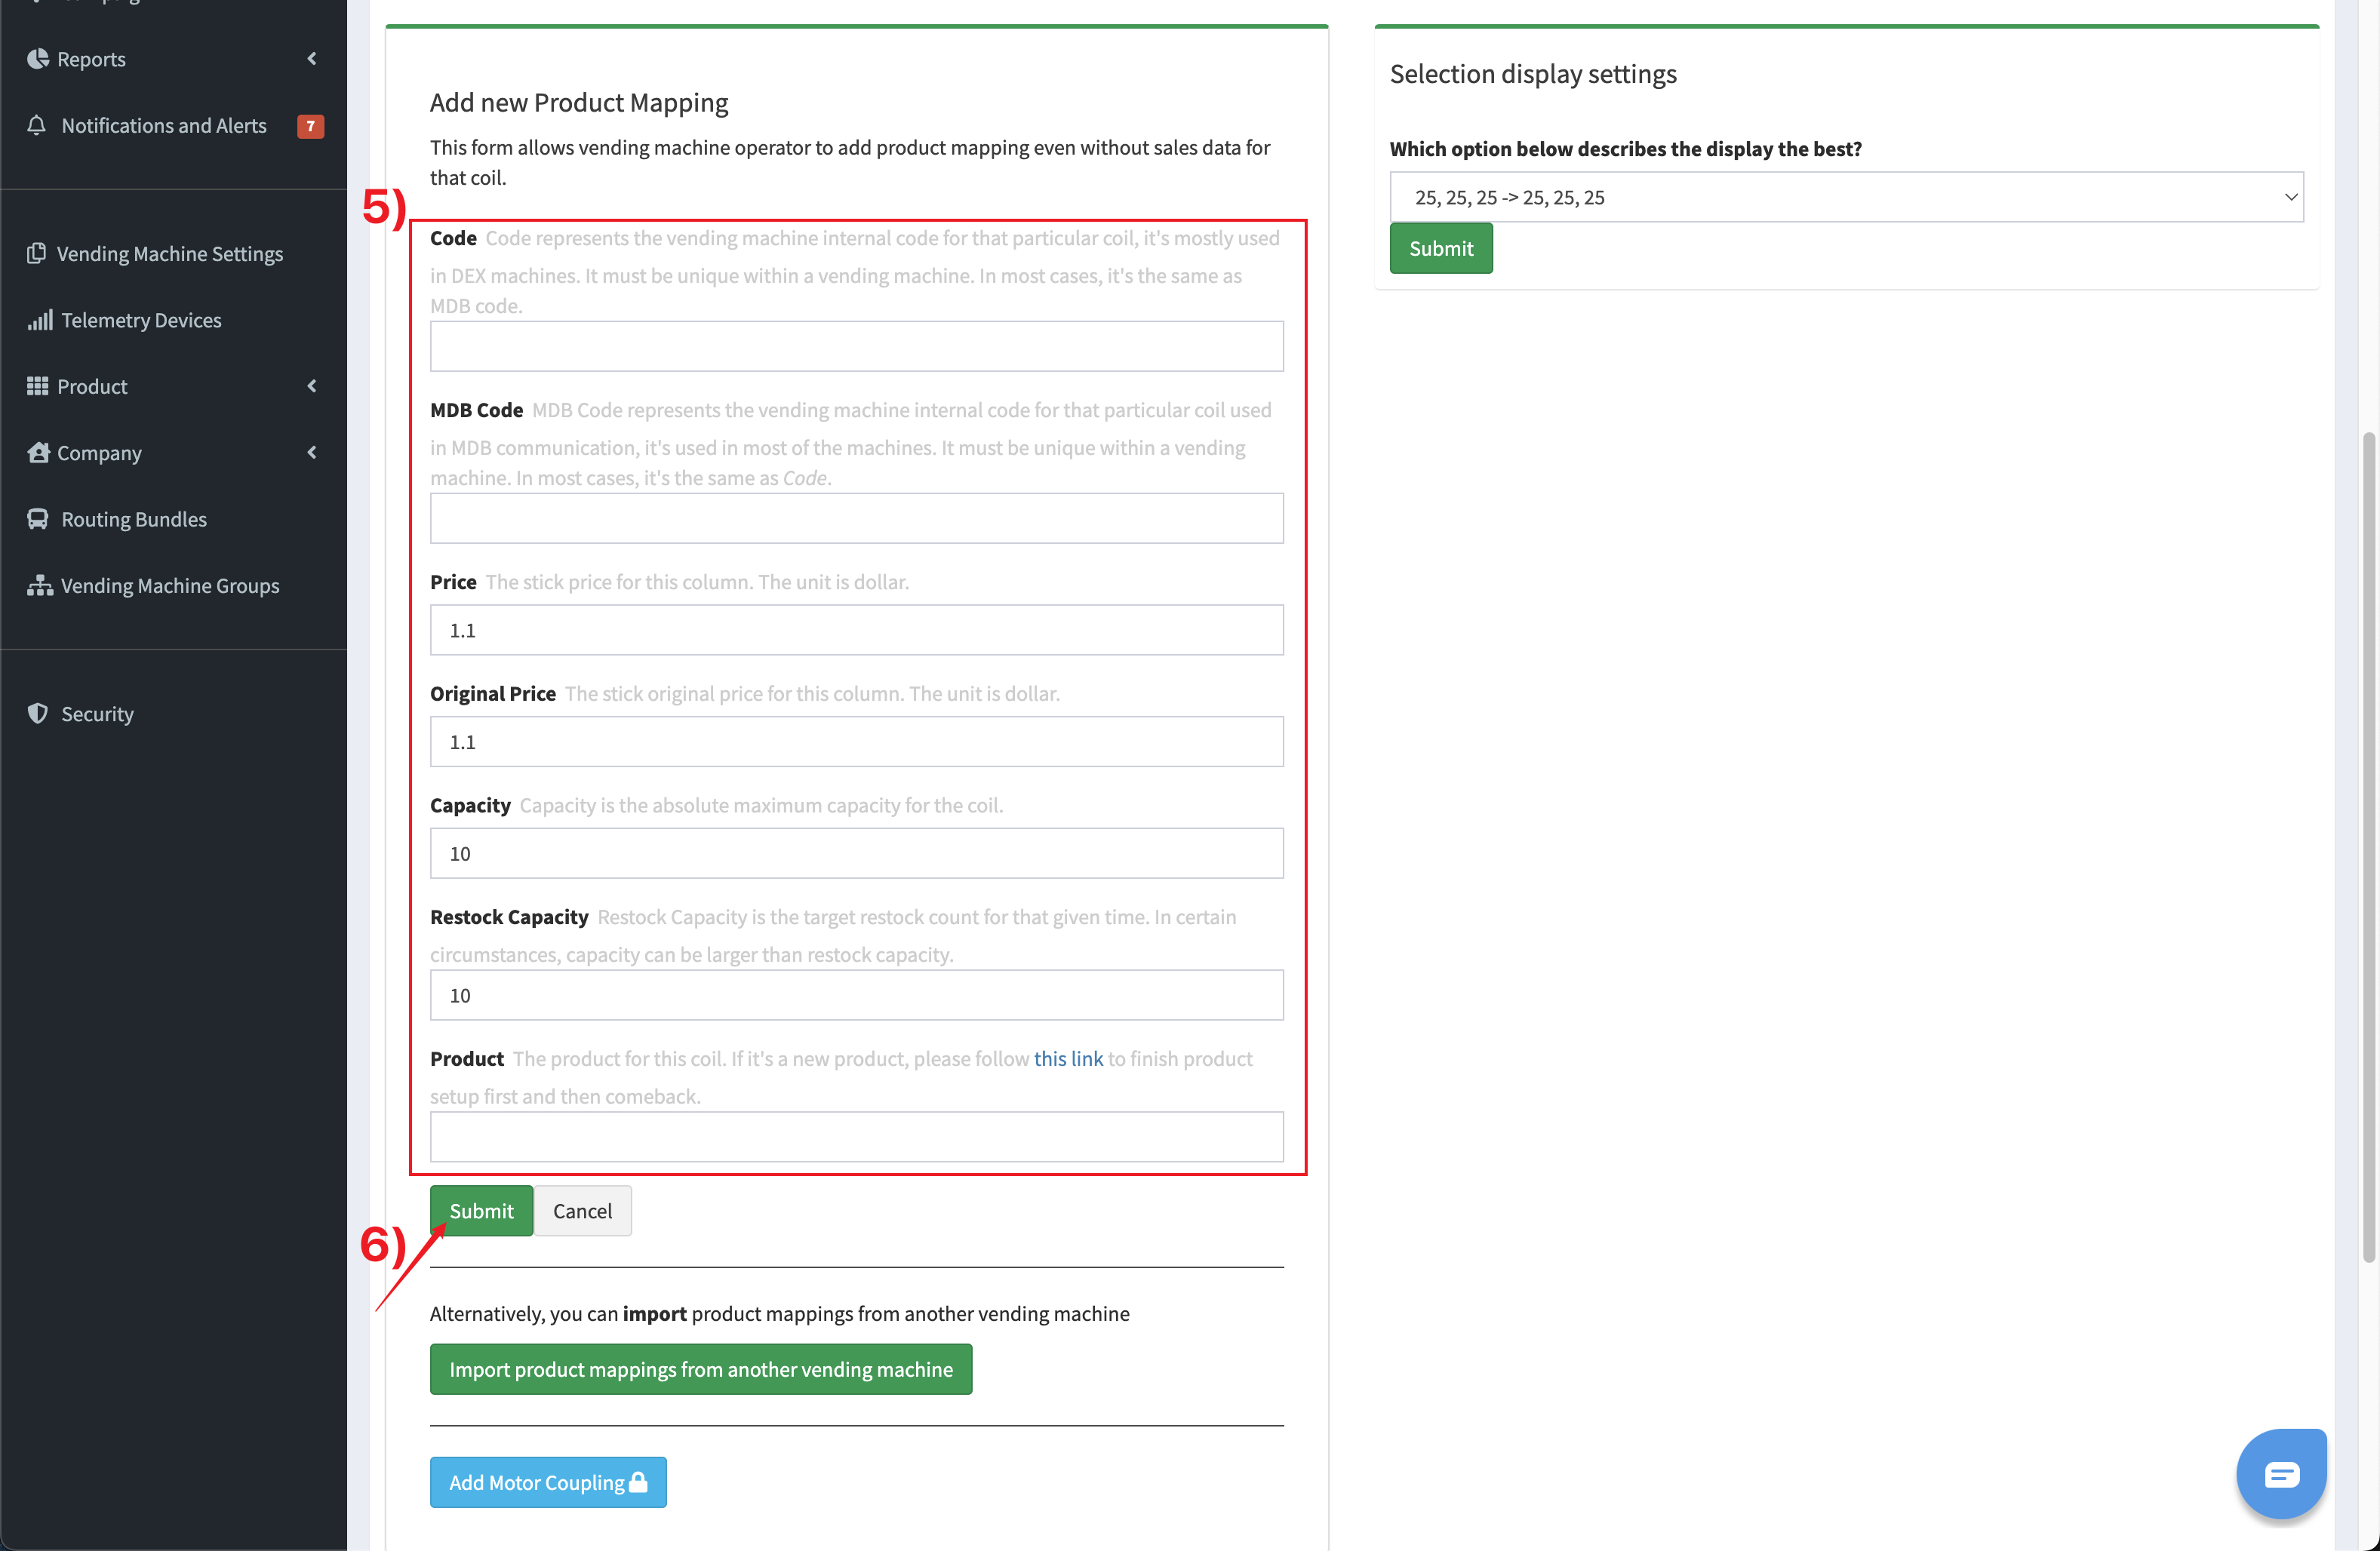Click Import product mappings from another vending machine

tap(700, 1369)
